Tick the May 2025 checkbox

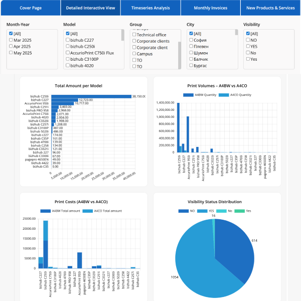pyautogui.click(x=11, y=53)
